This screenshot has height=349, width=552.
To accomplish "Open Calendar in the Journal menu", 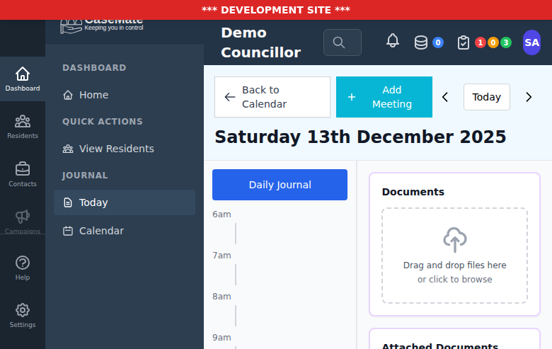I will [x=101, y=231].
